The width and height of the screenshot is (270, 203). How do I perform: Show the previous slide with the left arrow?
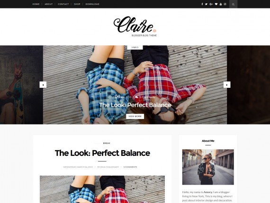[x=43, y=85]
